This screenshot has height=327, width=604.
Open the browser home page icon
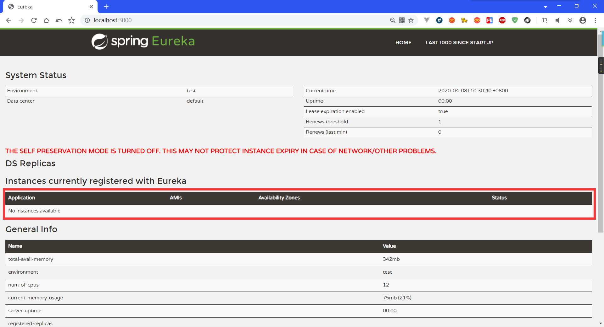tap(46, 20)
